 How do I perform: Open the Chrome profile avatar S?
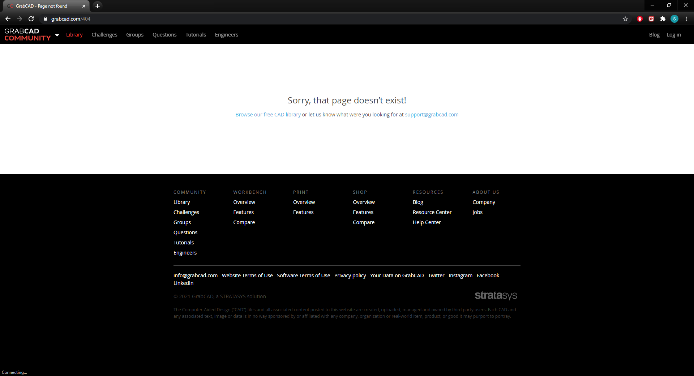[674, 19]
